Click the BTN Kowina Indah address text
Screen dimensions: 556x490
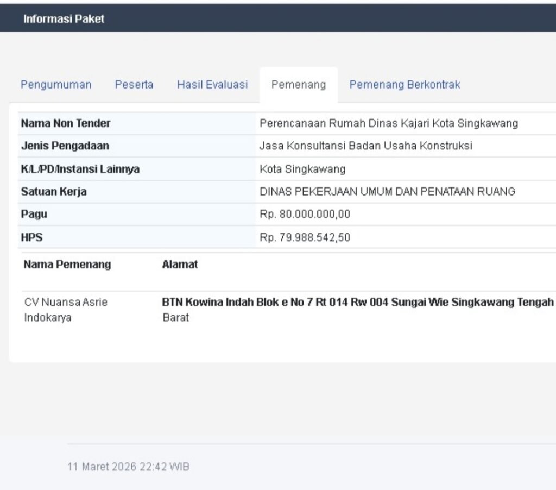tap(357, 303)
